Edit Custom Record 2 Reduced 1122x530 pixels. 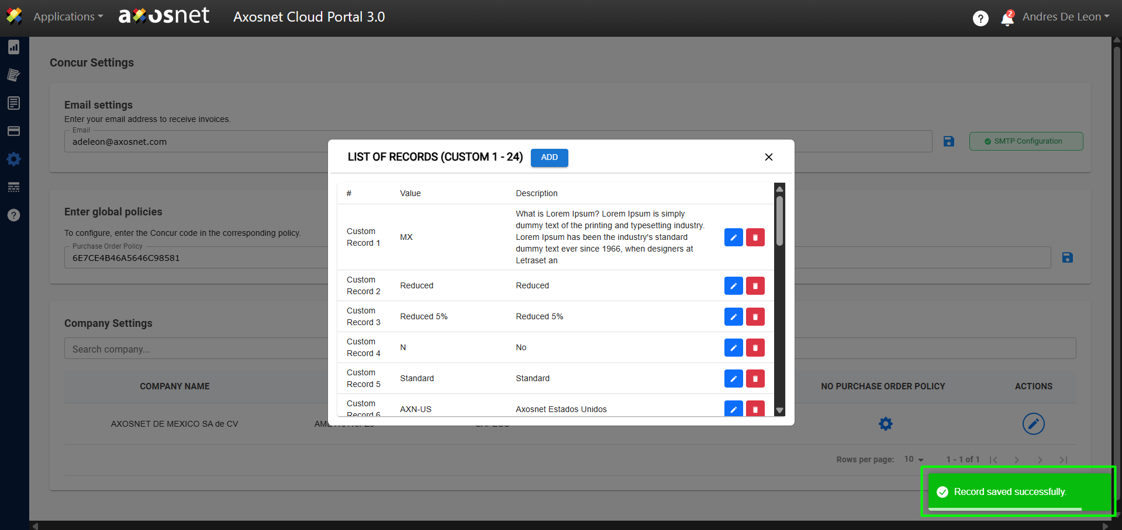click(733, 285)
